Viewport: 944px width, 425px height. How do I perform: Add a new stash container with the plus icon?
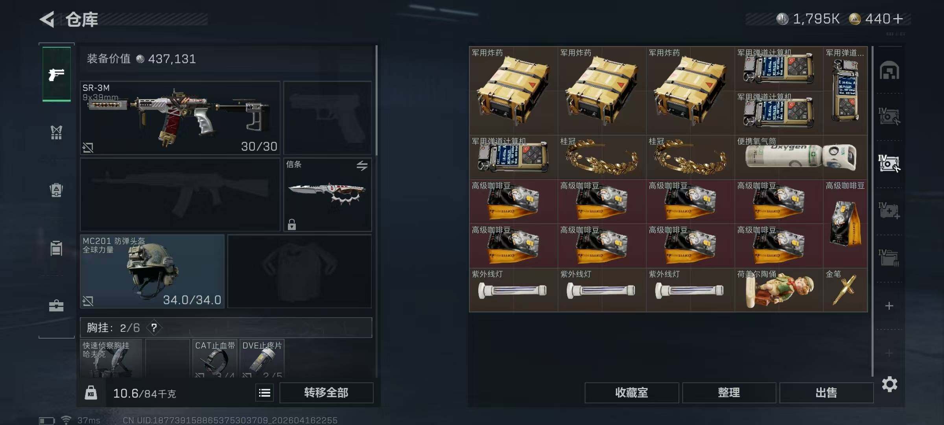pyautogui.click(x=889, y=306)
